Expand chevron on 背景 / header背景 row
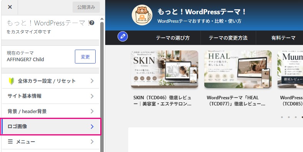This screenshot has height=152, width=303. [x=92, y=111]
